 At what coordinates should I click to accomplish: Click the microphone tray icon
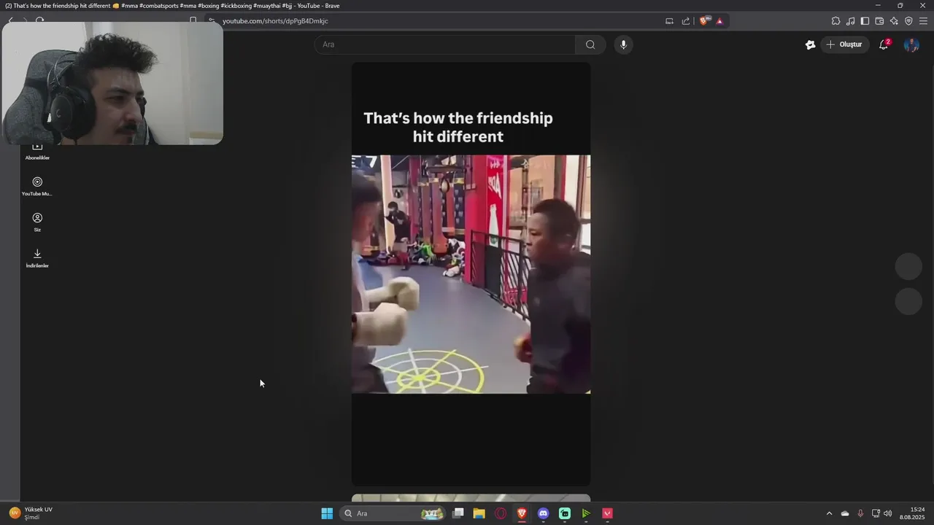click(860, 513)
